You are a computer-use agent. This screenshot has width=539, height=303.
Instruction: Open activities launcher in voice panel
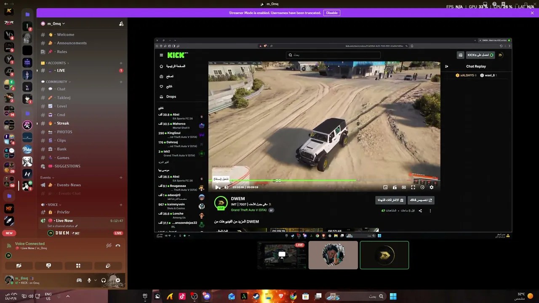[x=78, y=266]
